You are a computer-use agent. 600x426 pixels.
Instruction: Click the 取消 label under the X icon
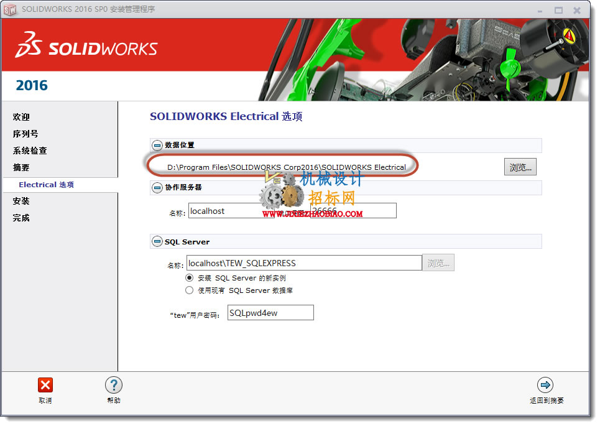click(45, 401)
